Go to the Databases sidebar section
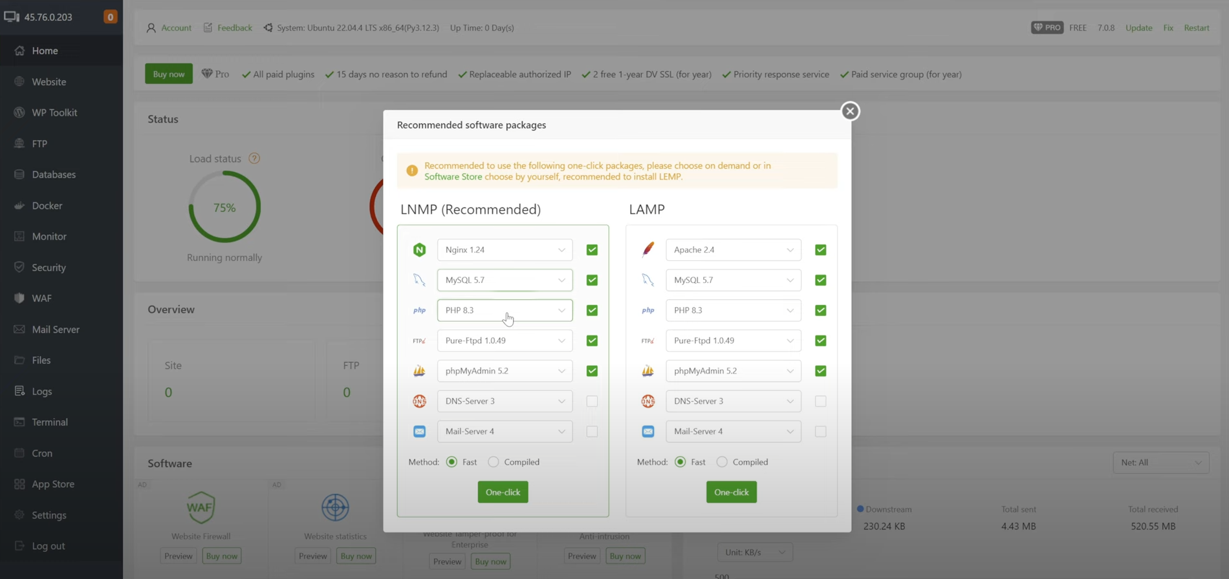The image size is (1229, 579). click(54, 174)
